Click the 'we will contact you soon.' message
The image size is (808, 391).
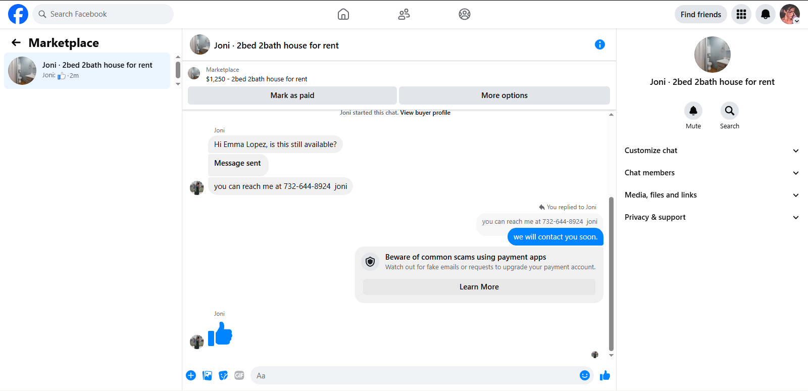[555, 237]
